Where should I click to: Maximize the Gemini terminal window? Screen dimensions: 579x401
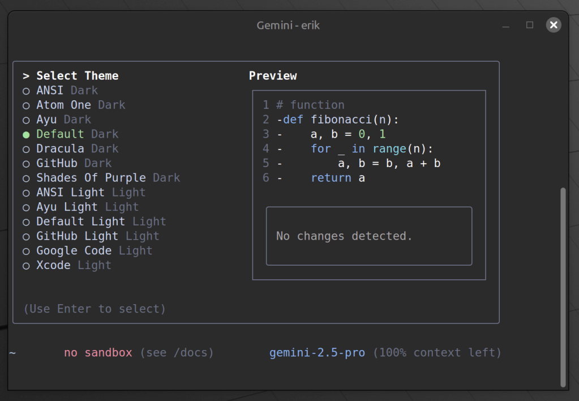click(x=530, y=25)
